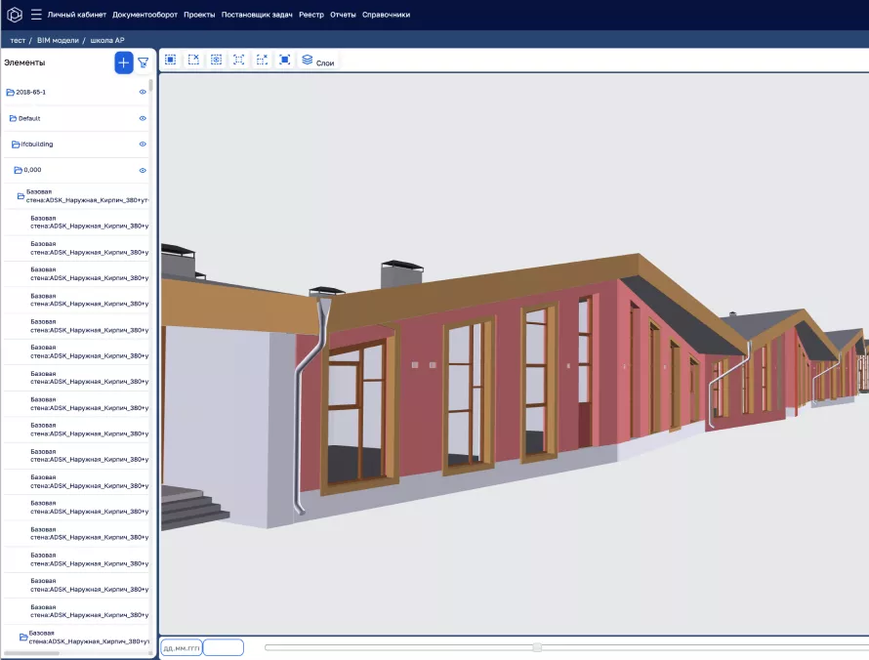
Task: Open the Документооборот menu
Action: click(x=145, y=15)
